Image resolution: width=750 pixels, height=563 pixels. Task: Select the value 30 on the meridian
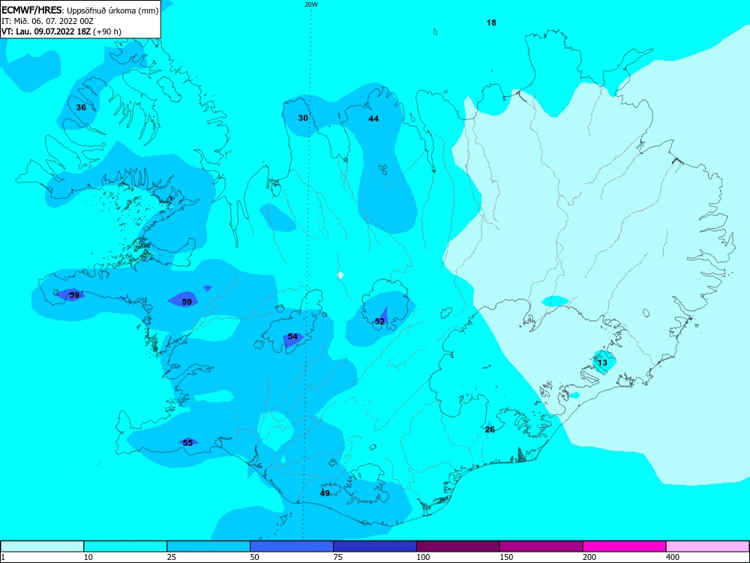(x=303, y=118)
